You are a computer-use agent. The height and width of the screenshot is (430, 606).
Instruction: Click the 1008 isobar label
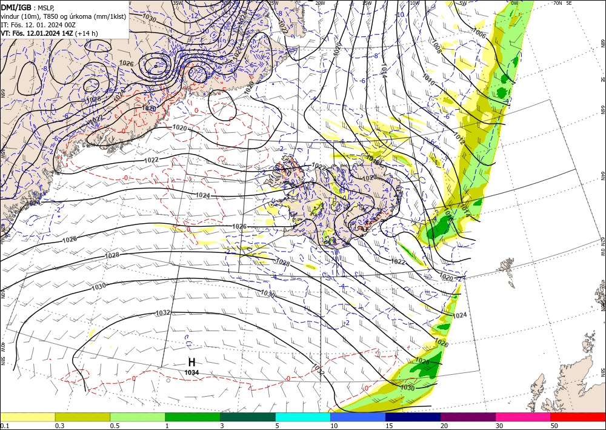click(436, 46)
